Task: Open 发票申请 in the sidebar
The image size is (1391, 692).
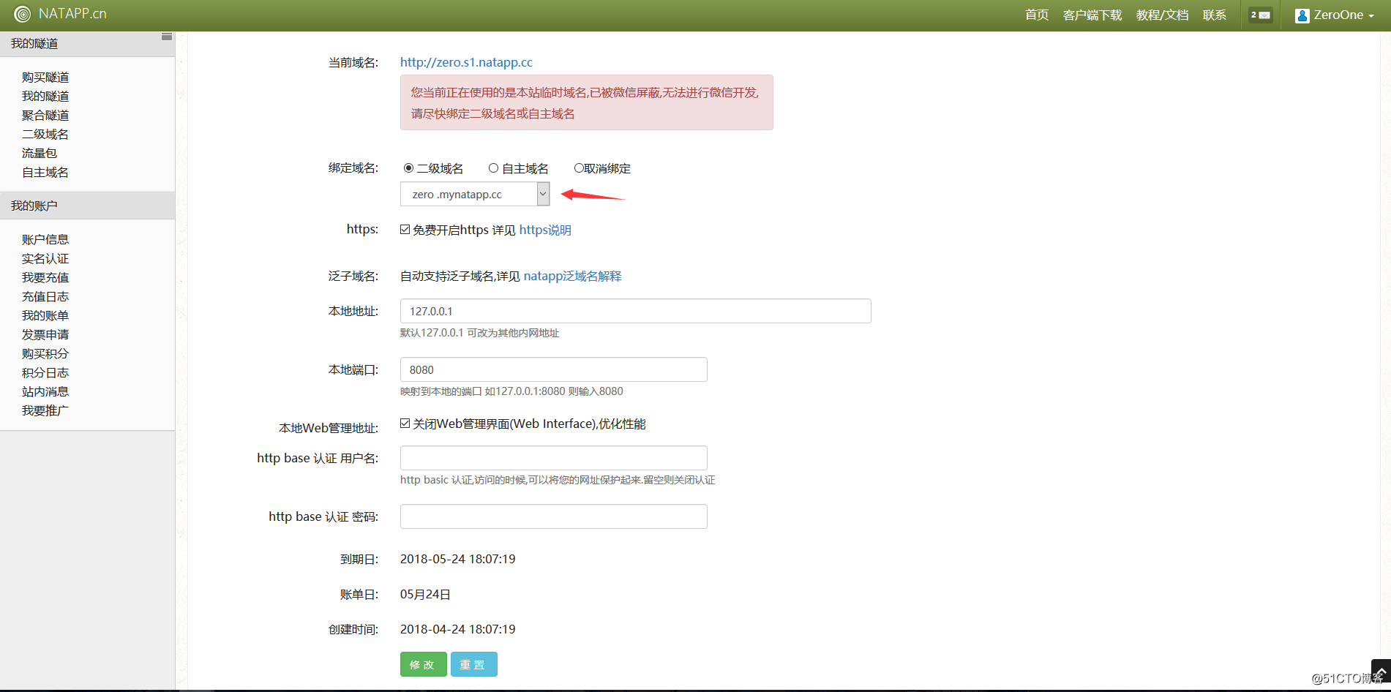Action: pyautogui.click(x=45, y=334)
